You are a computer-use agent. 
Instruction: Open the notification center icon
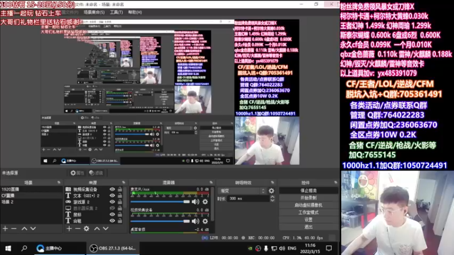point(329,248)
